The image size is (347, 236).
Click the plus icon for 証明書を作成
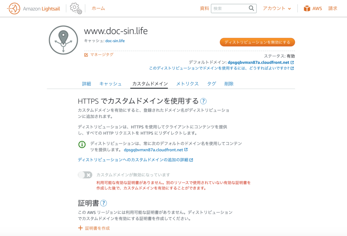tap(80, 228)
